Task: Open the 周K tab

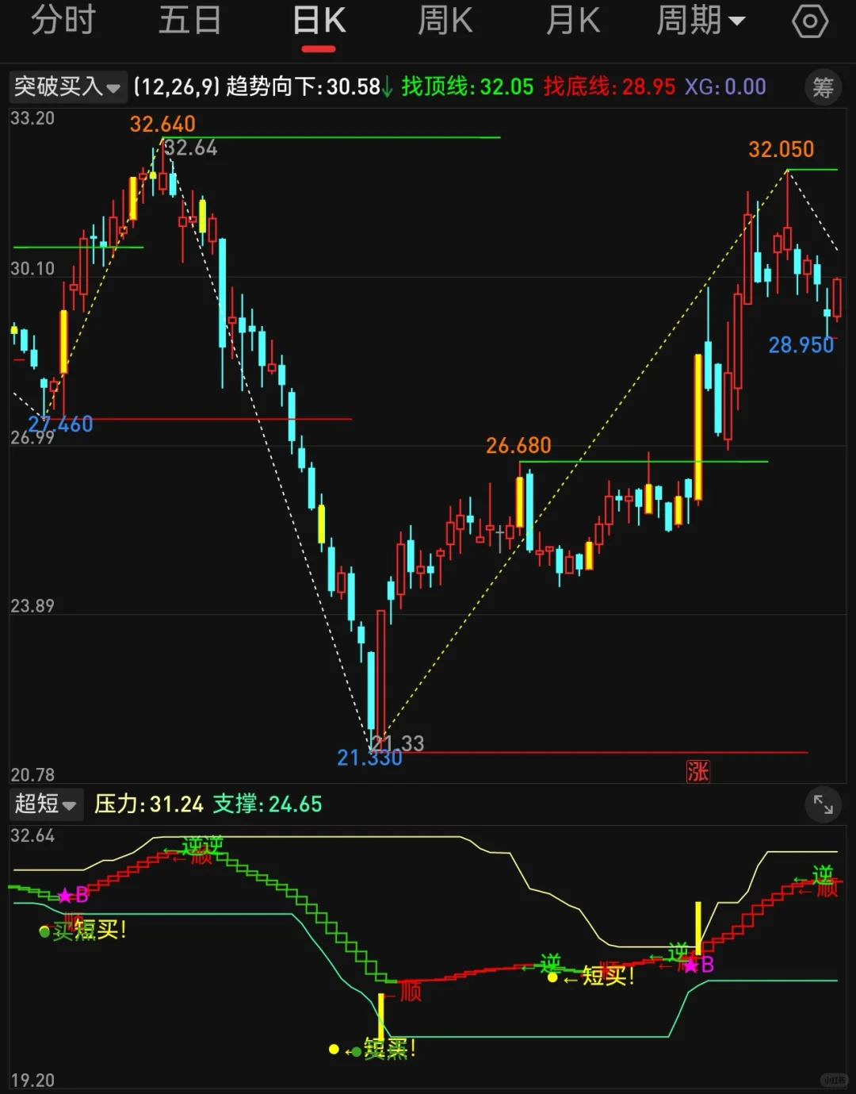Action: [x=445, y=20]
